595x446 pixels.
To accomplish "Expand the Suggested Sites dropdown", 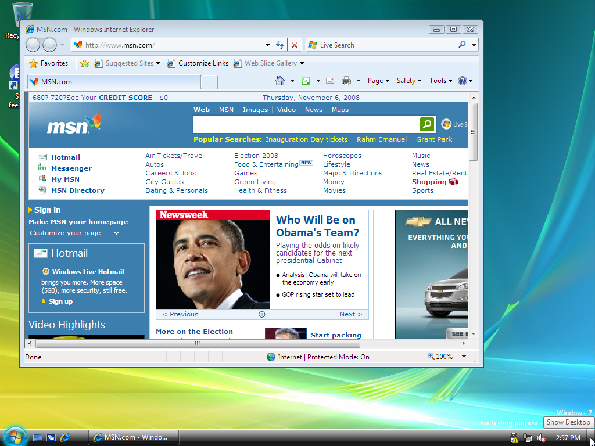I will (x=158, y=63).
